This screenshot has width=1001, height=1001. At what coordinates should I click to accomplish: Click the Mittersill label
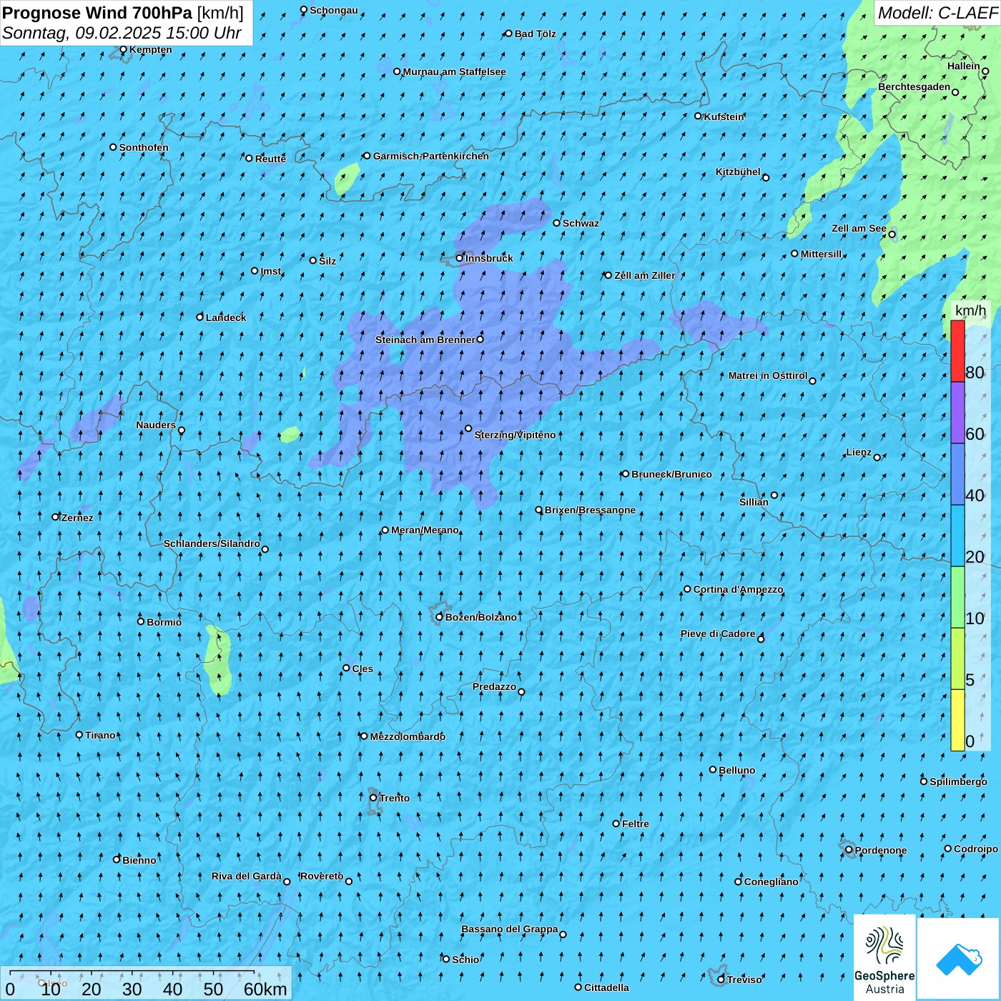point(821,254)
